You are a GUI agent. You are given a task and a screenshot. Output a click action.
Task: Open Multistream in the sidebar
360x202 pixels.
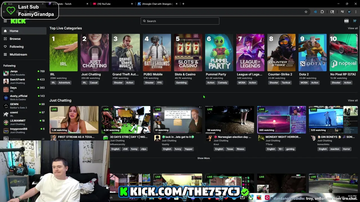click(x=24, y=54)
